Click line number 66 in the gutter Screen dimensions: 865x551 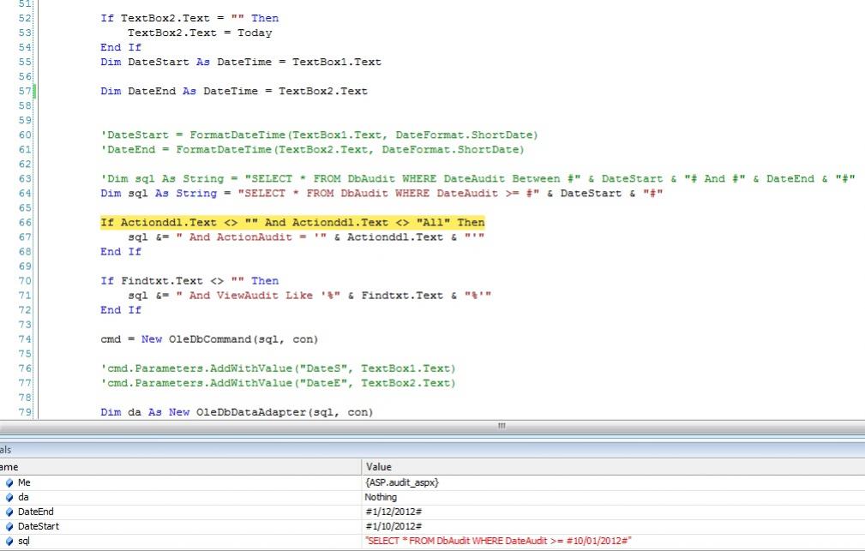(x=25, y=222)
